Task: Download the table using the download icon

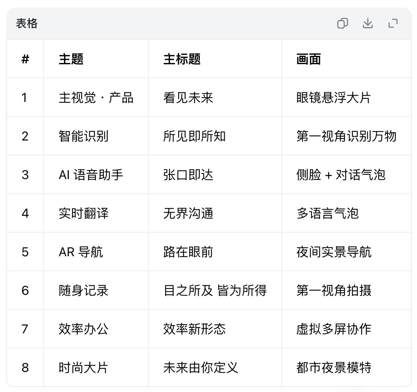Action: click(368, 24)
